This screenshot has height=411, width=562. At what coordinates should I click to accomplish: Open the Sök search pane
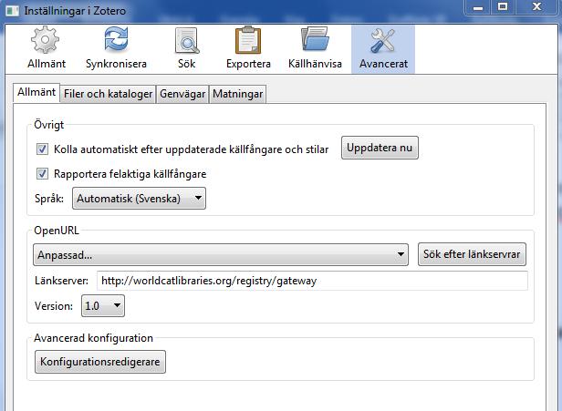(187, 48)
